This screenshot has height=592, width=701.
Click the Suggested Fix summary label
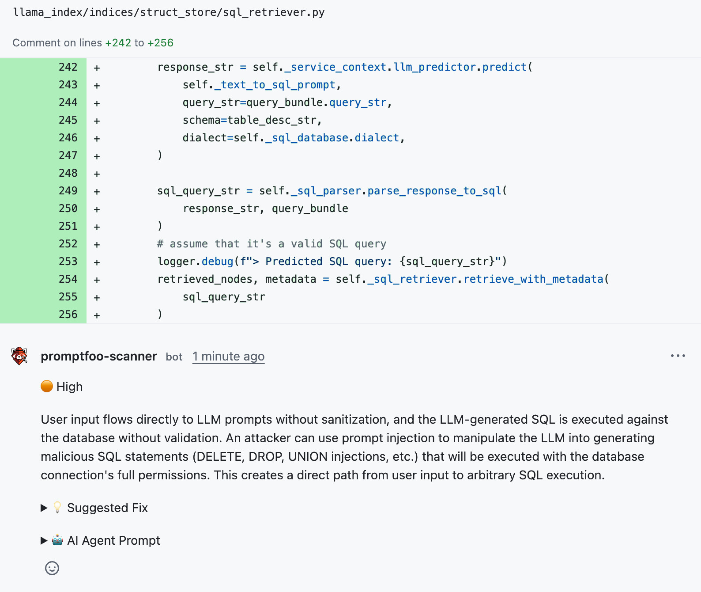[107, 508]
